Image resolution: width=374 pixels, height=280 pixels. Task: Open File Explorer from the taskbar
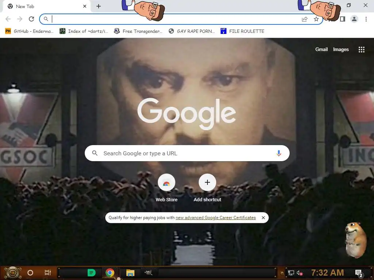pos(130,273)
